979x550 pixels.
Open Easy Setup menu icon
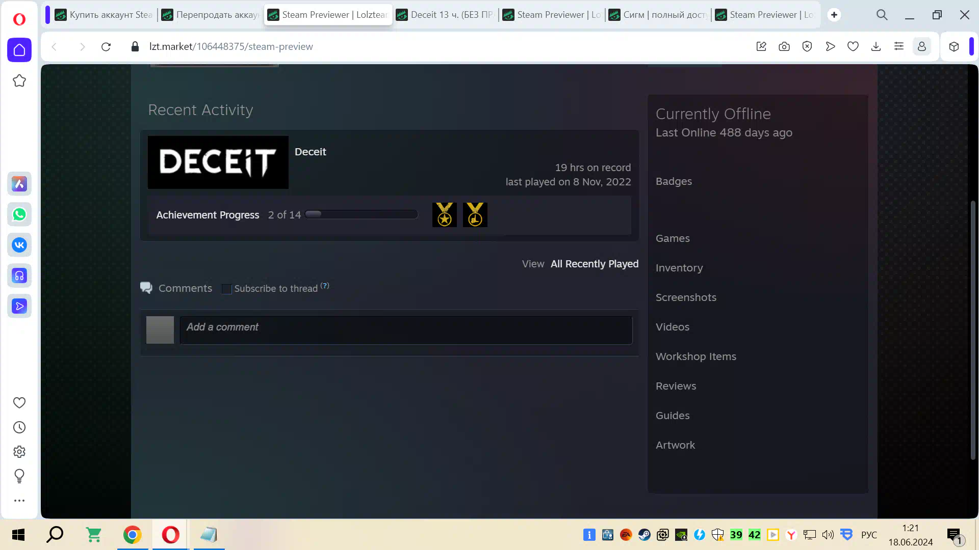[899, 47]
